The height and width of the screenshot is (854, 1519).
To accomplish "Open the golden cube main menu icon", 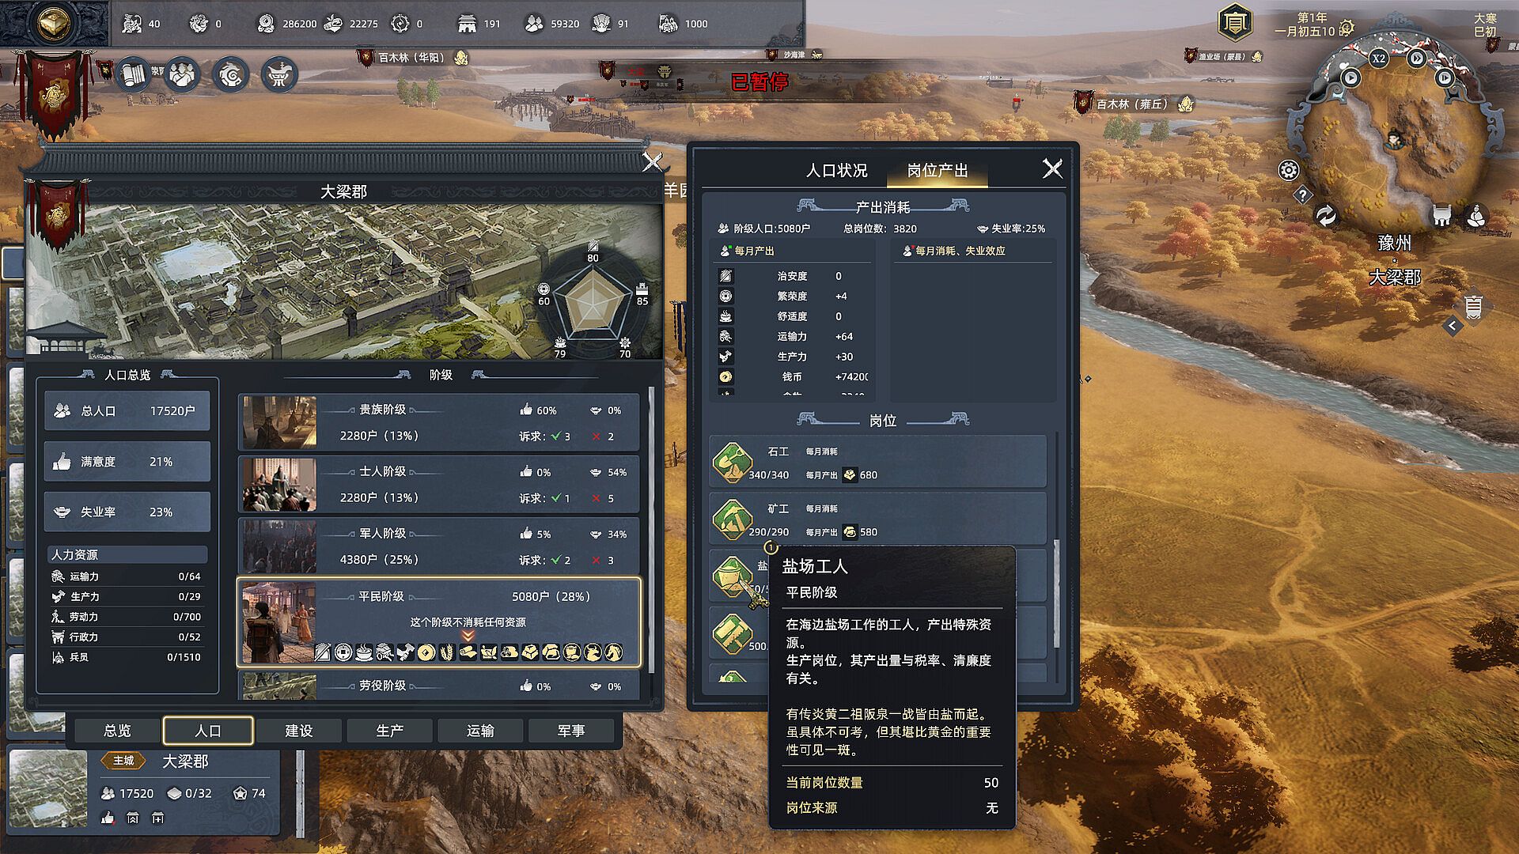I will (x=54, y=24).
